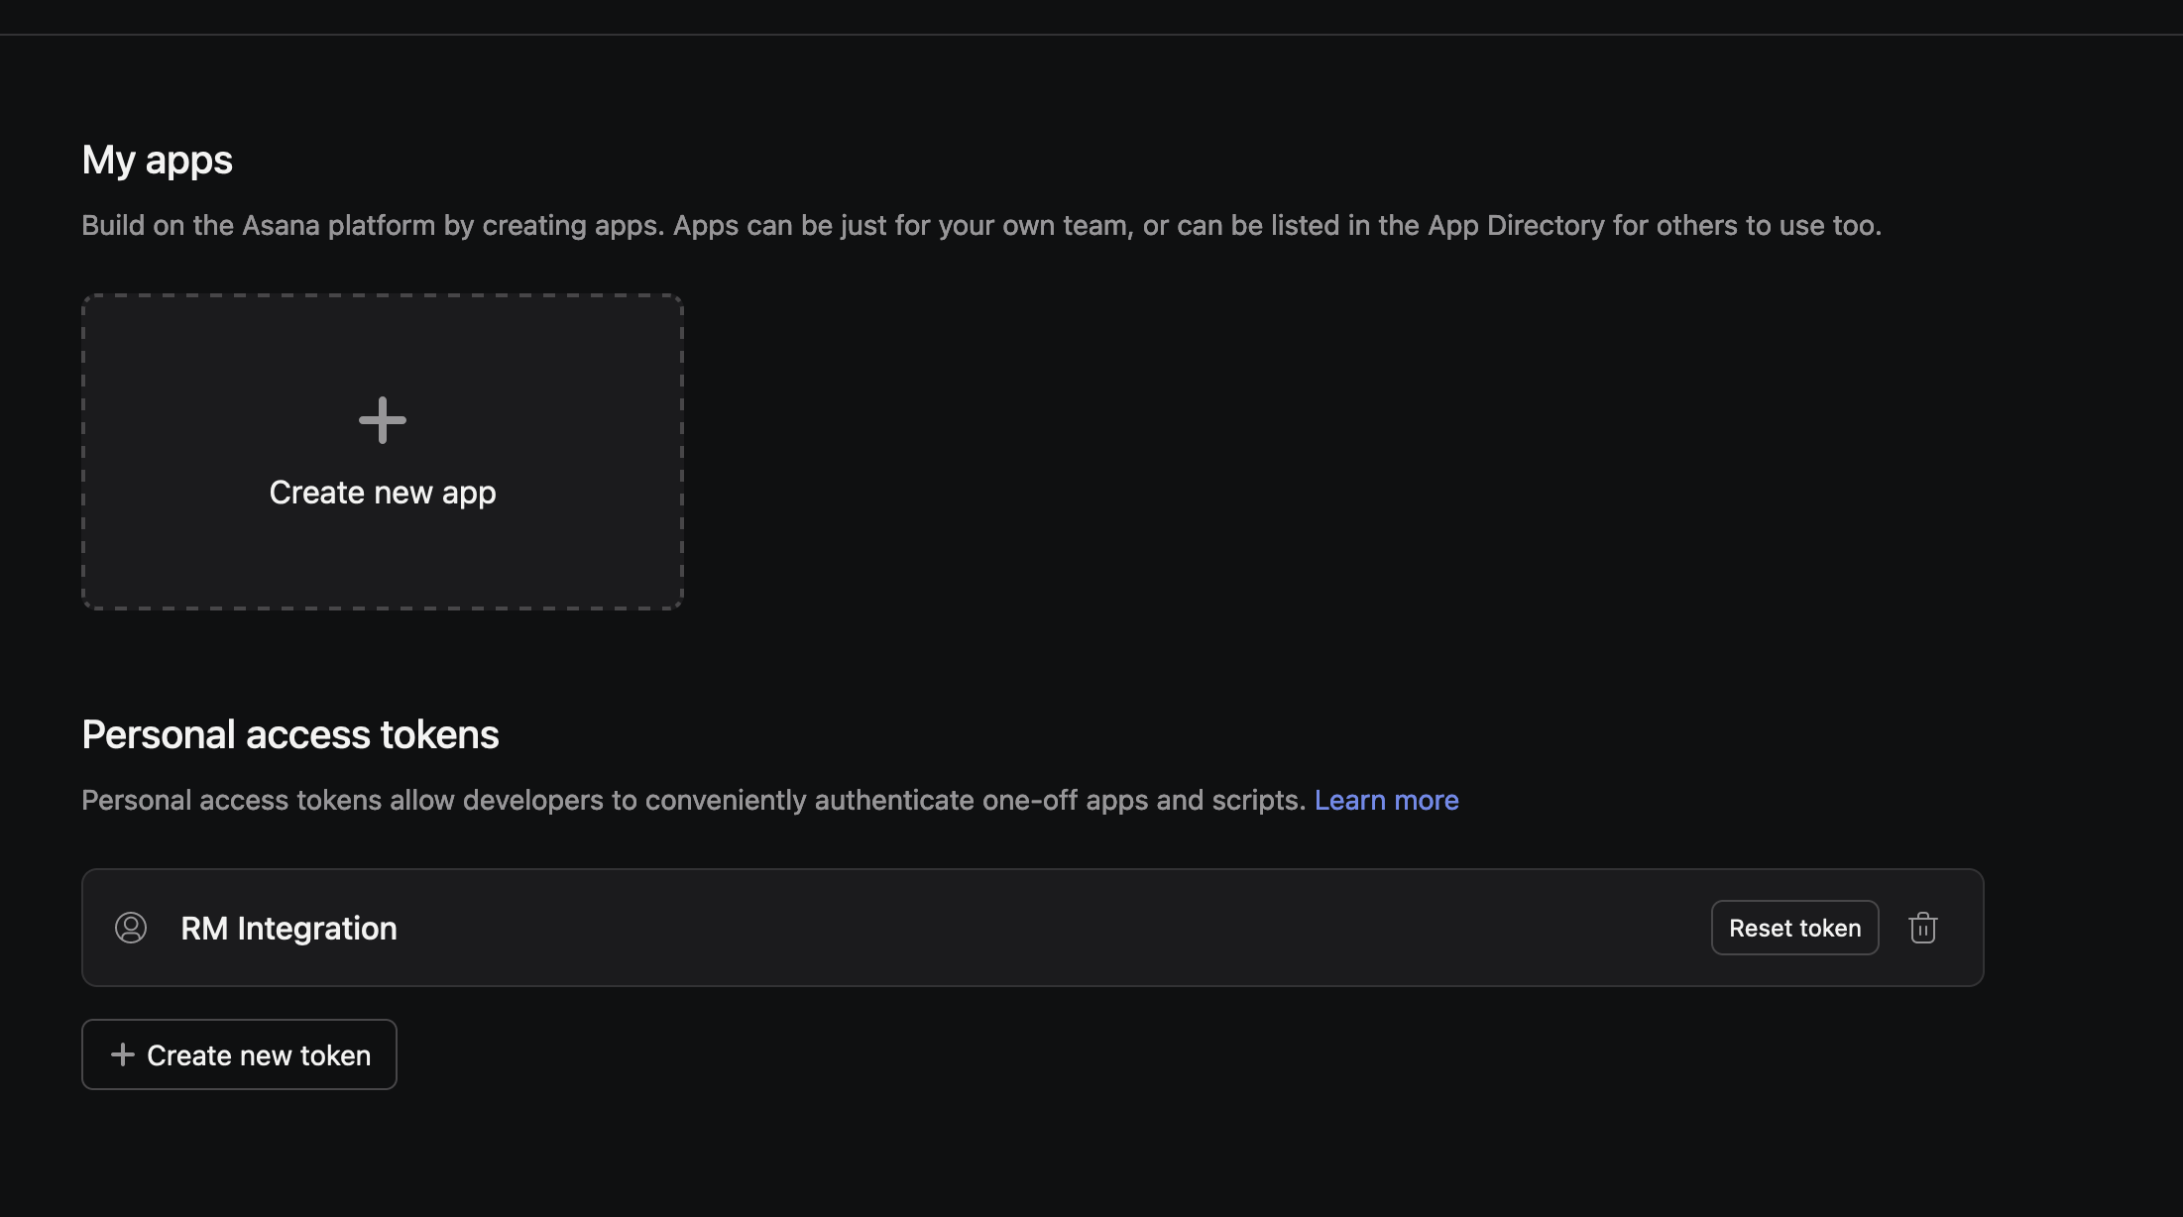Click the large plus icon in app card

point(383,420)
